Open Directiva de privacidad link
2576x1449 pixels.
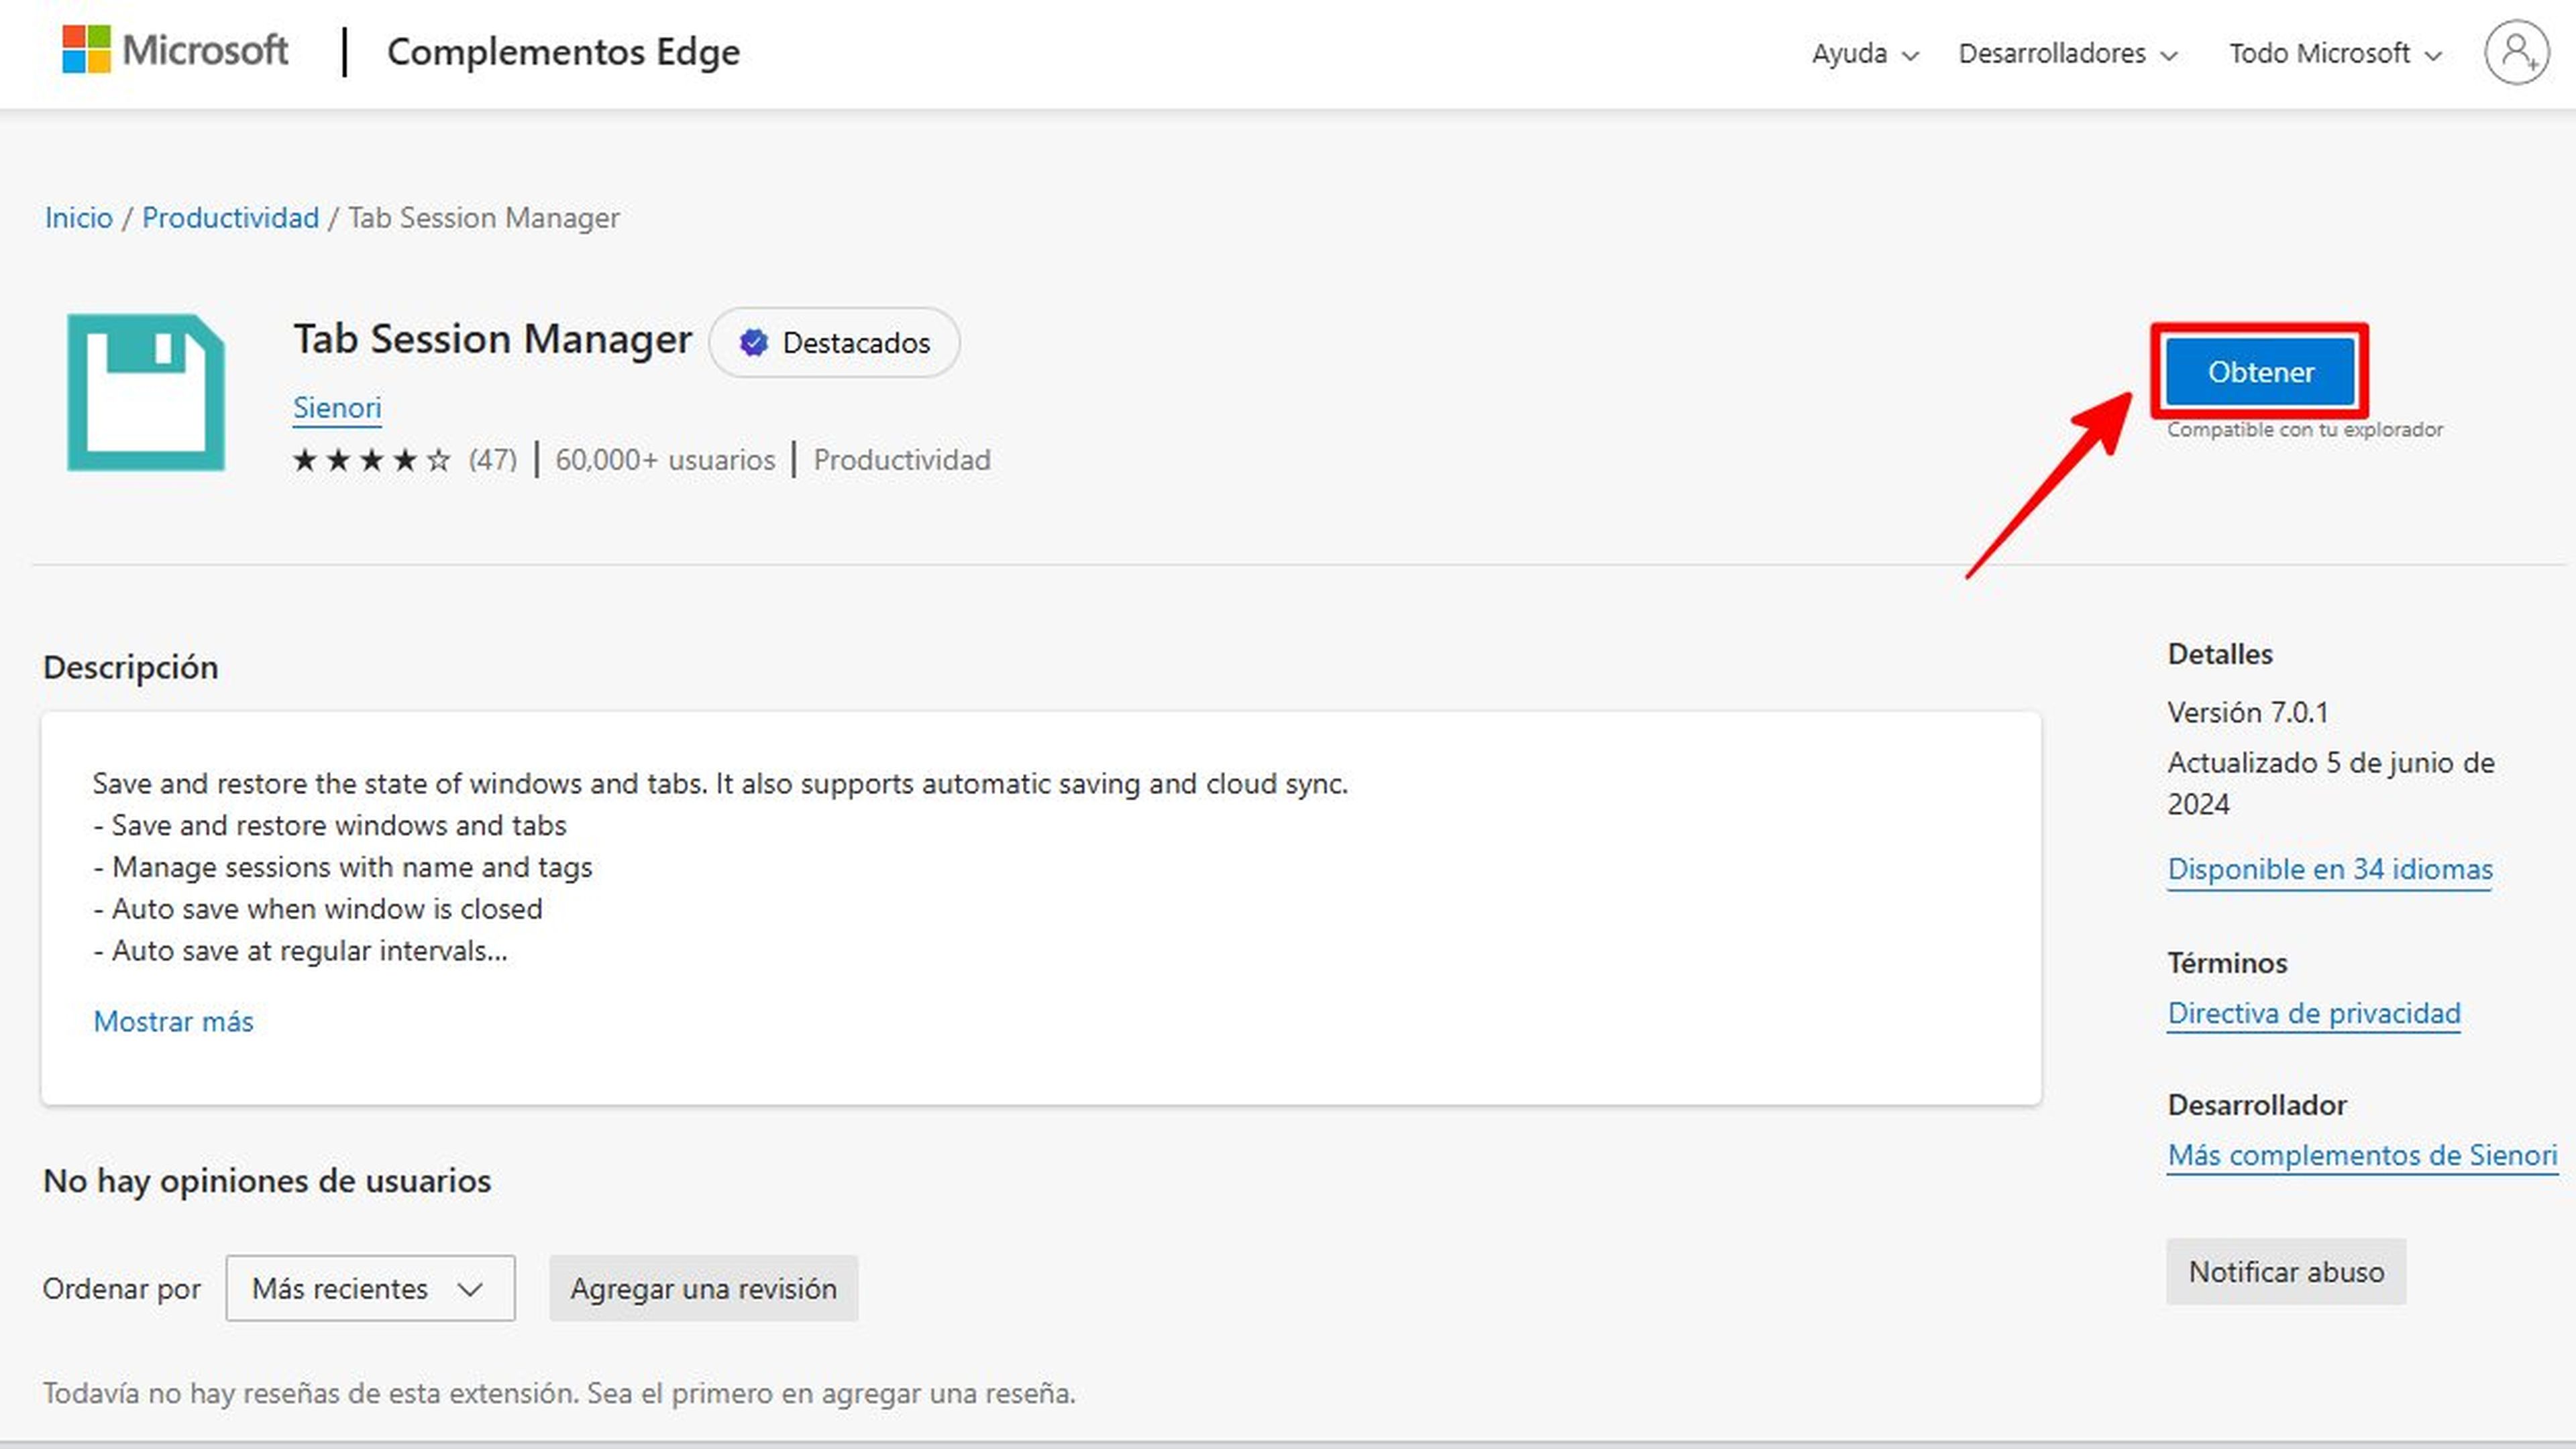point(2313,1013)
